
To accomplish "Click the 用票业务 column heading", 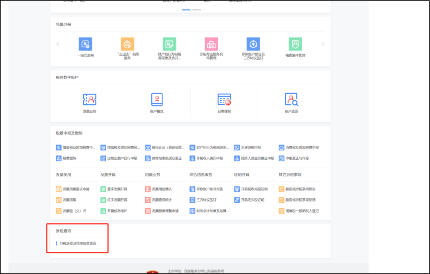I will tap(152, 175).
